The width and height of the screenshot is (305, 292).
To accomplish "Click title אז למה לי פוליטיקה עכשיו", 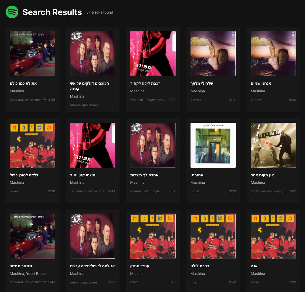I will click(x=92, y=266).
